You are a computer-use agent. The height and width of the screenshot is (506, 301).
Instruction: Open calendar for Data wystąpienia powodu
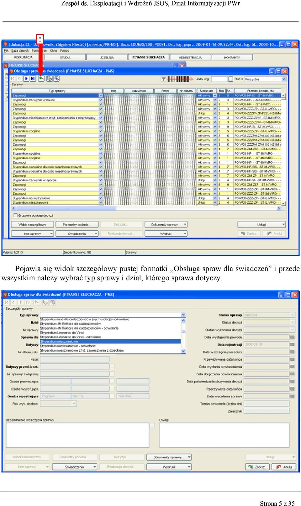[292, 337]
